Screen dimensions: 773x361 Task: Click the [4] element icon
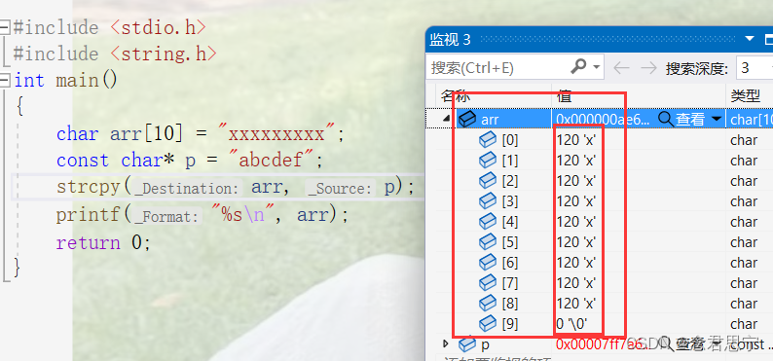coord(488,222)
